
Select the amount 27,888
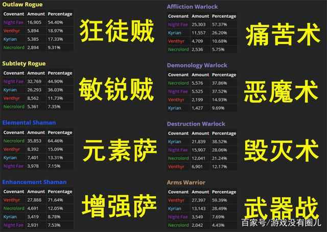[x=34, y=200]
